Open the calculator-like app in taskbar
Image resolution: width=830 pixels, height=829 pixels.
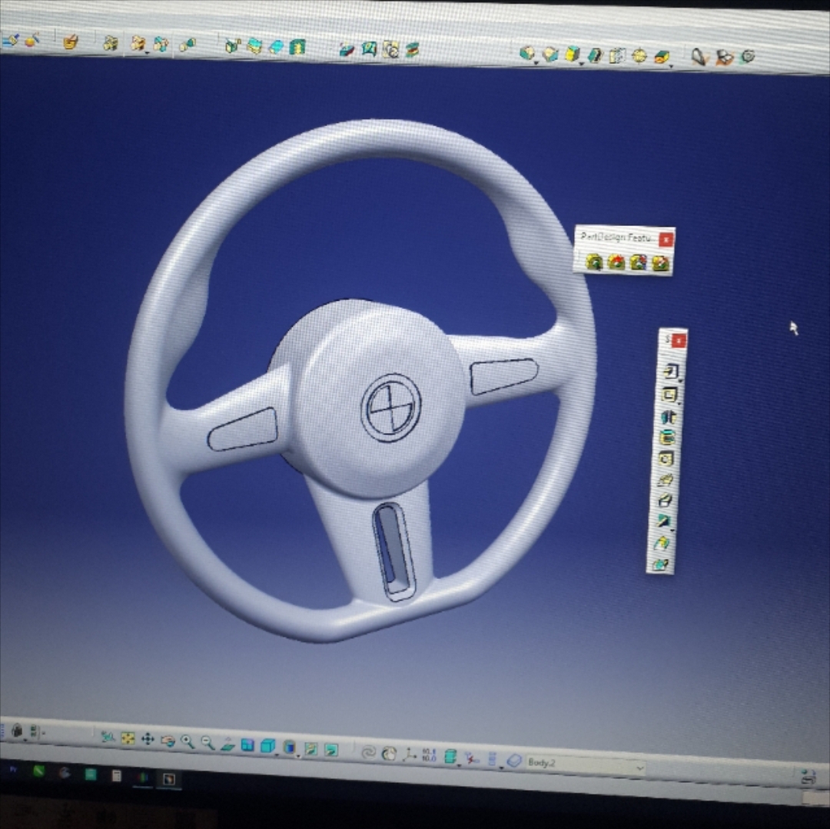(117, 775)
